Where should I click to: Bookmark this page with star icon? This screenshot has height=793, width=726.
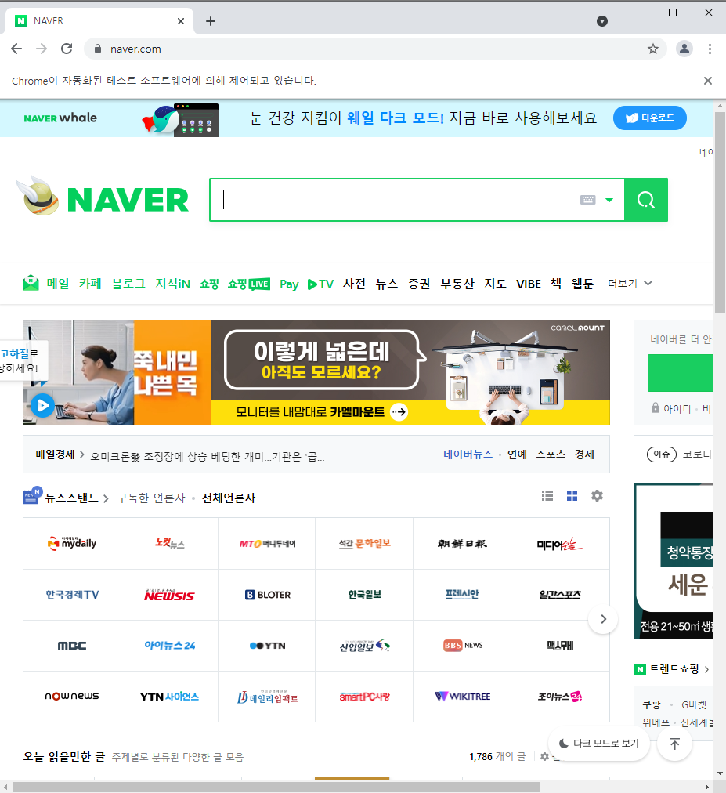[652, 49]
